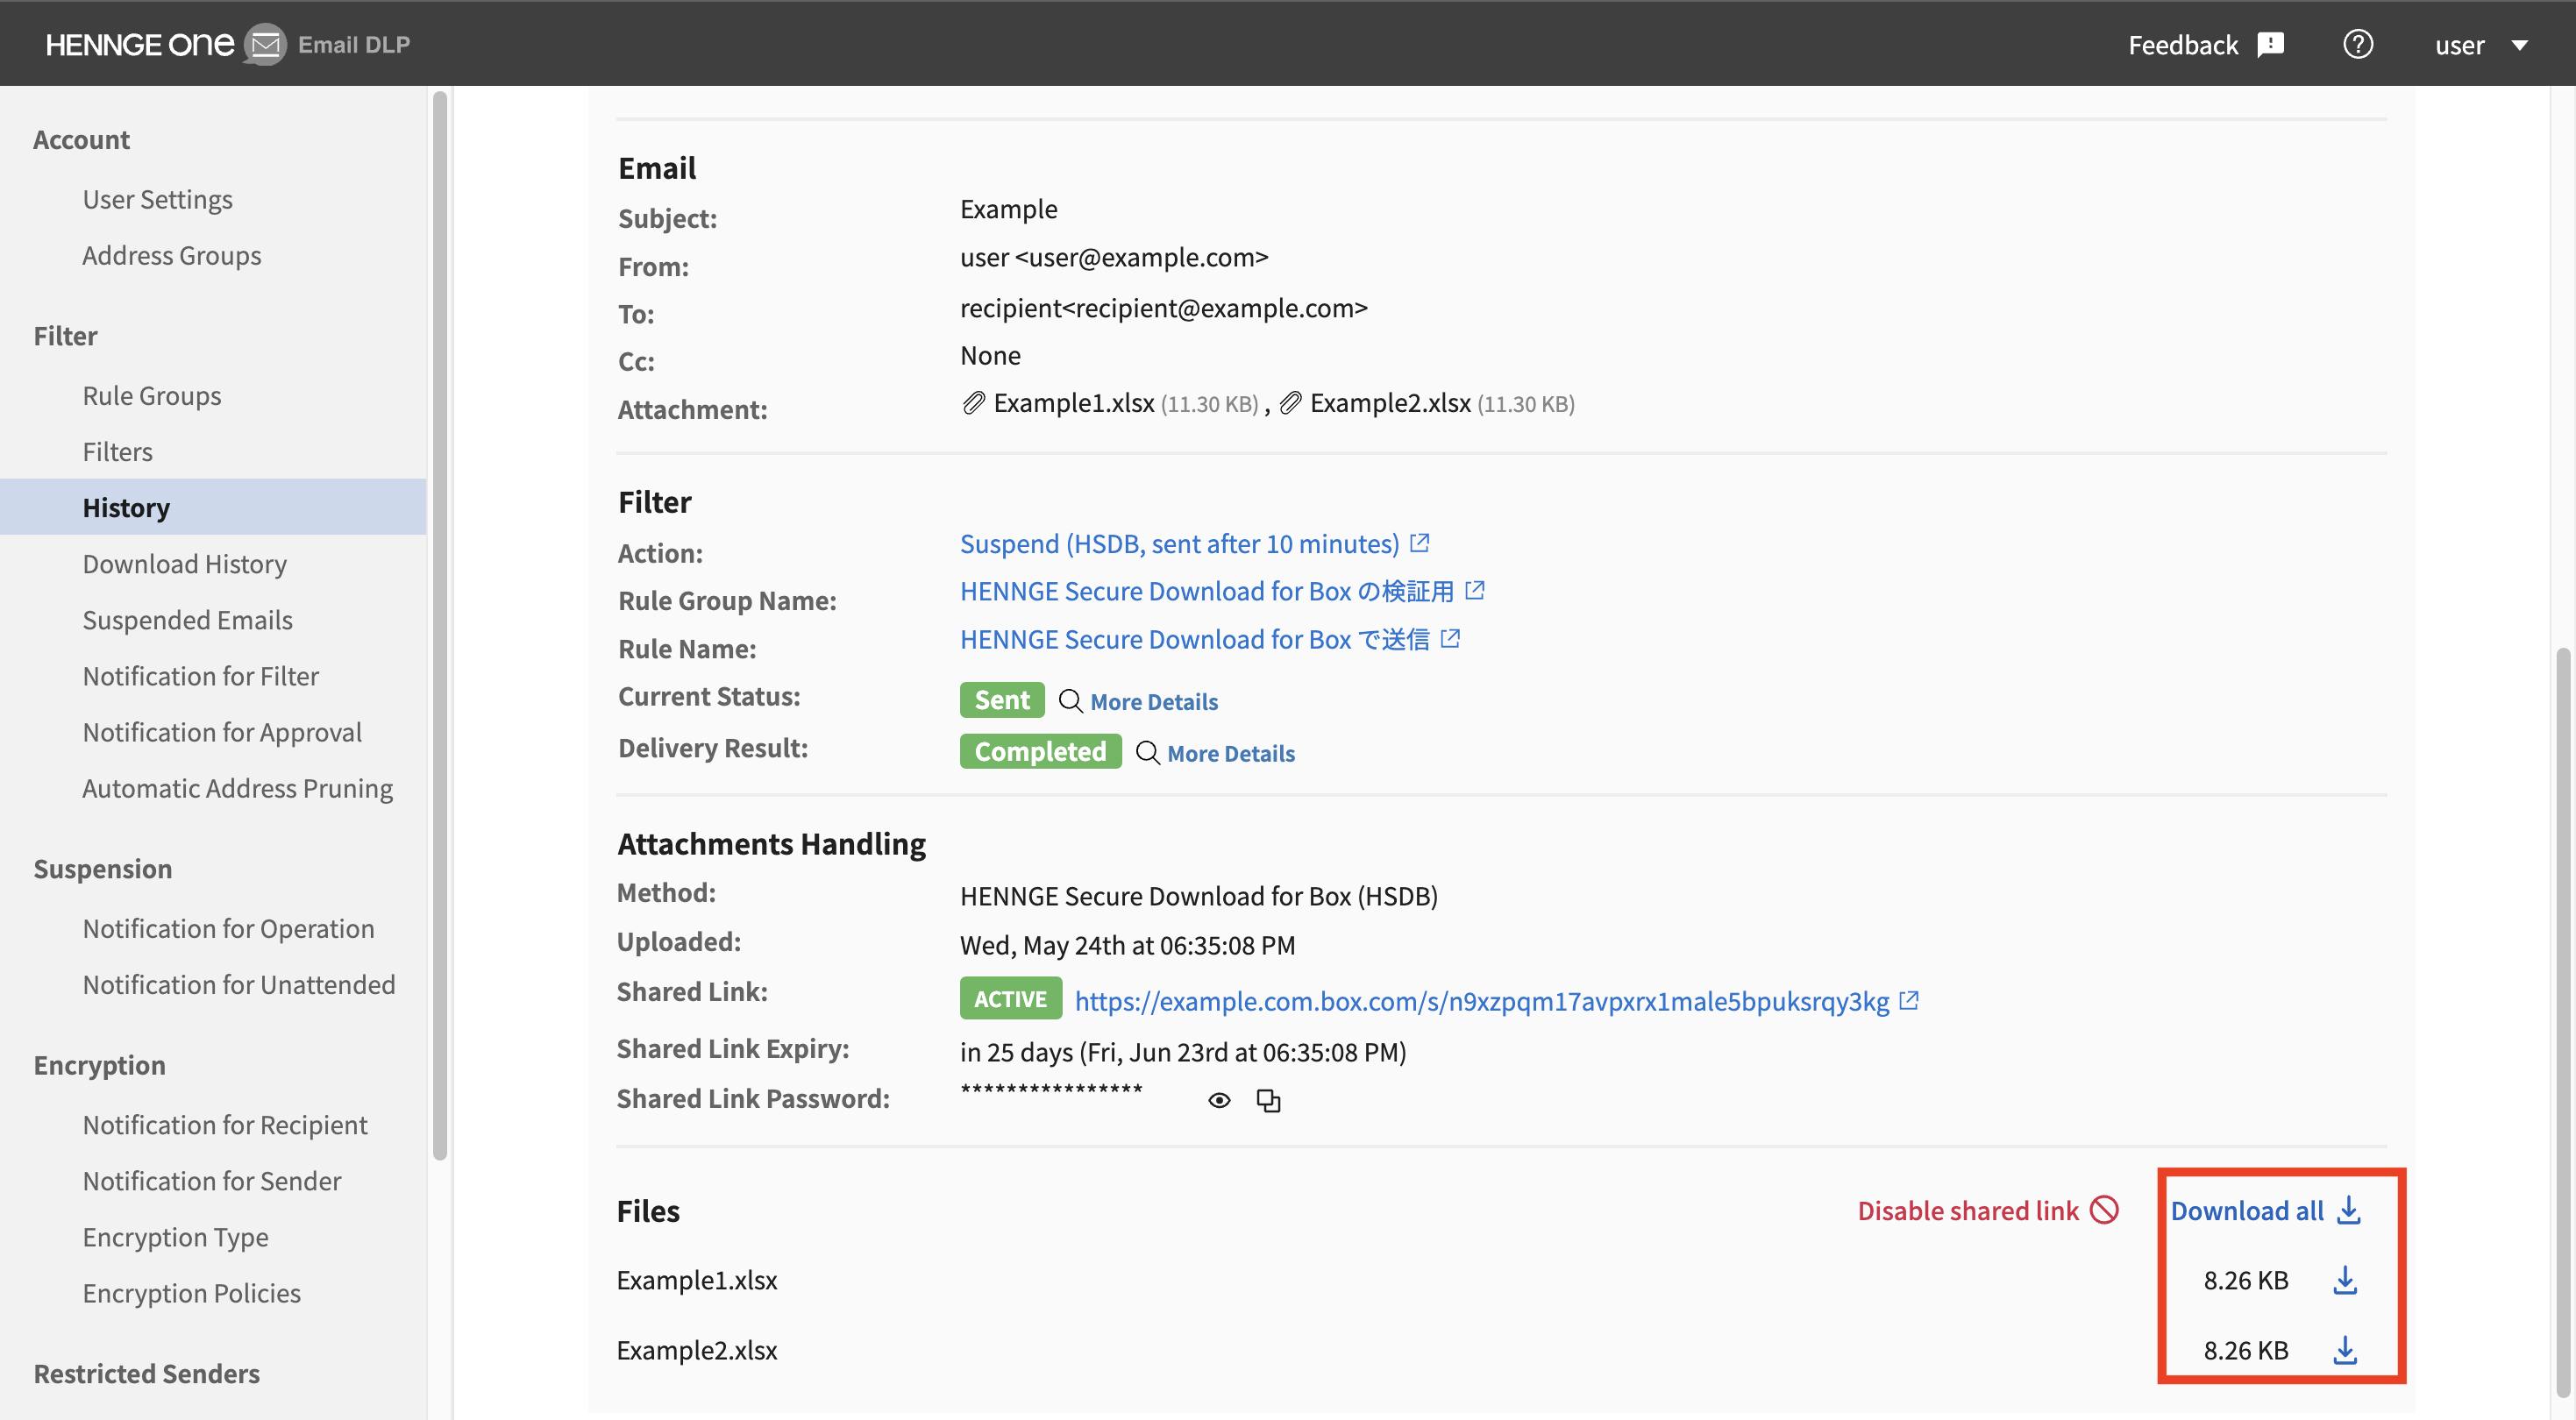Click external link icon beside Rule Name
The image size is (2576, 1420).
coord(1450,638)
